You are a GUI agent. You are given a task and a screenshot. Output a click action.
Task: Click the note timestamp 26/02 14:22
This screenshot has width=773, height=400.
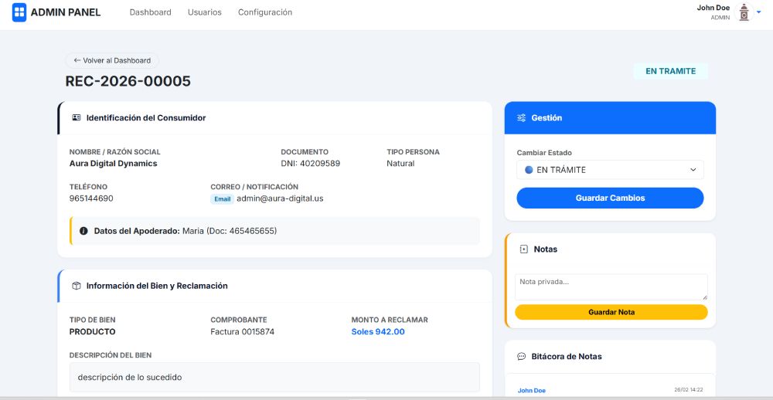point(689,390)
